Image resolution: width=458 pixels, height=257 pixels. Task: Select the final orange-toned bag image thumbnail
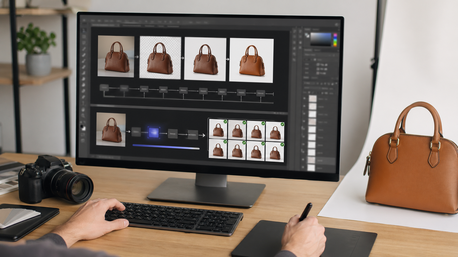251,60
